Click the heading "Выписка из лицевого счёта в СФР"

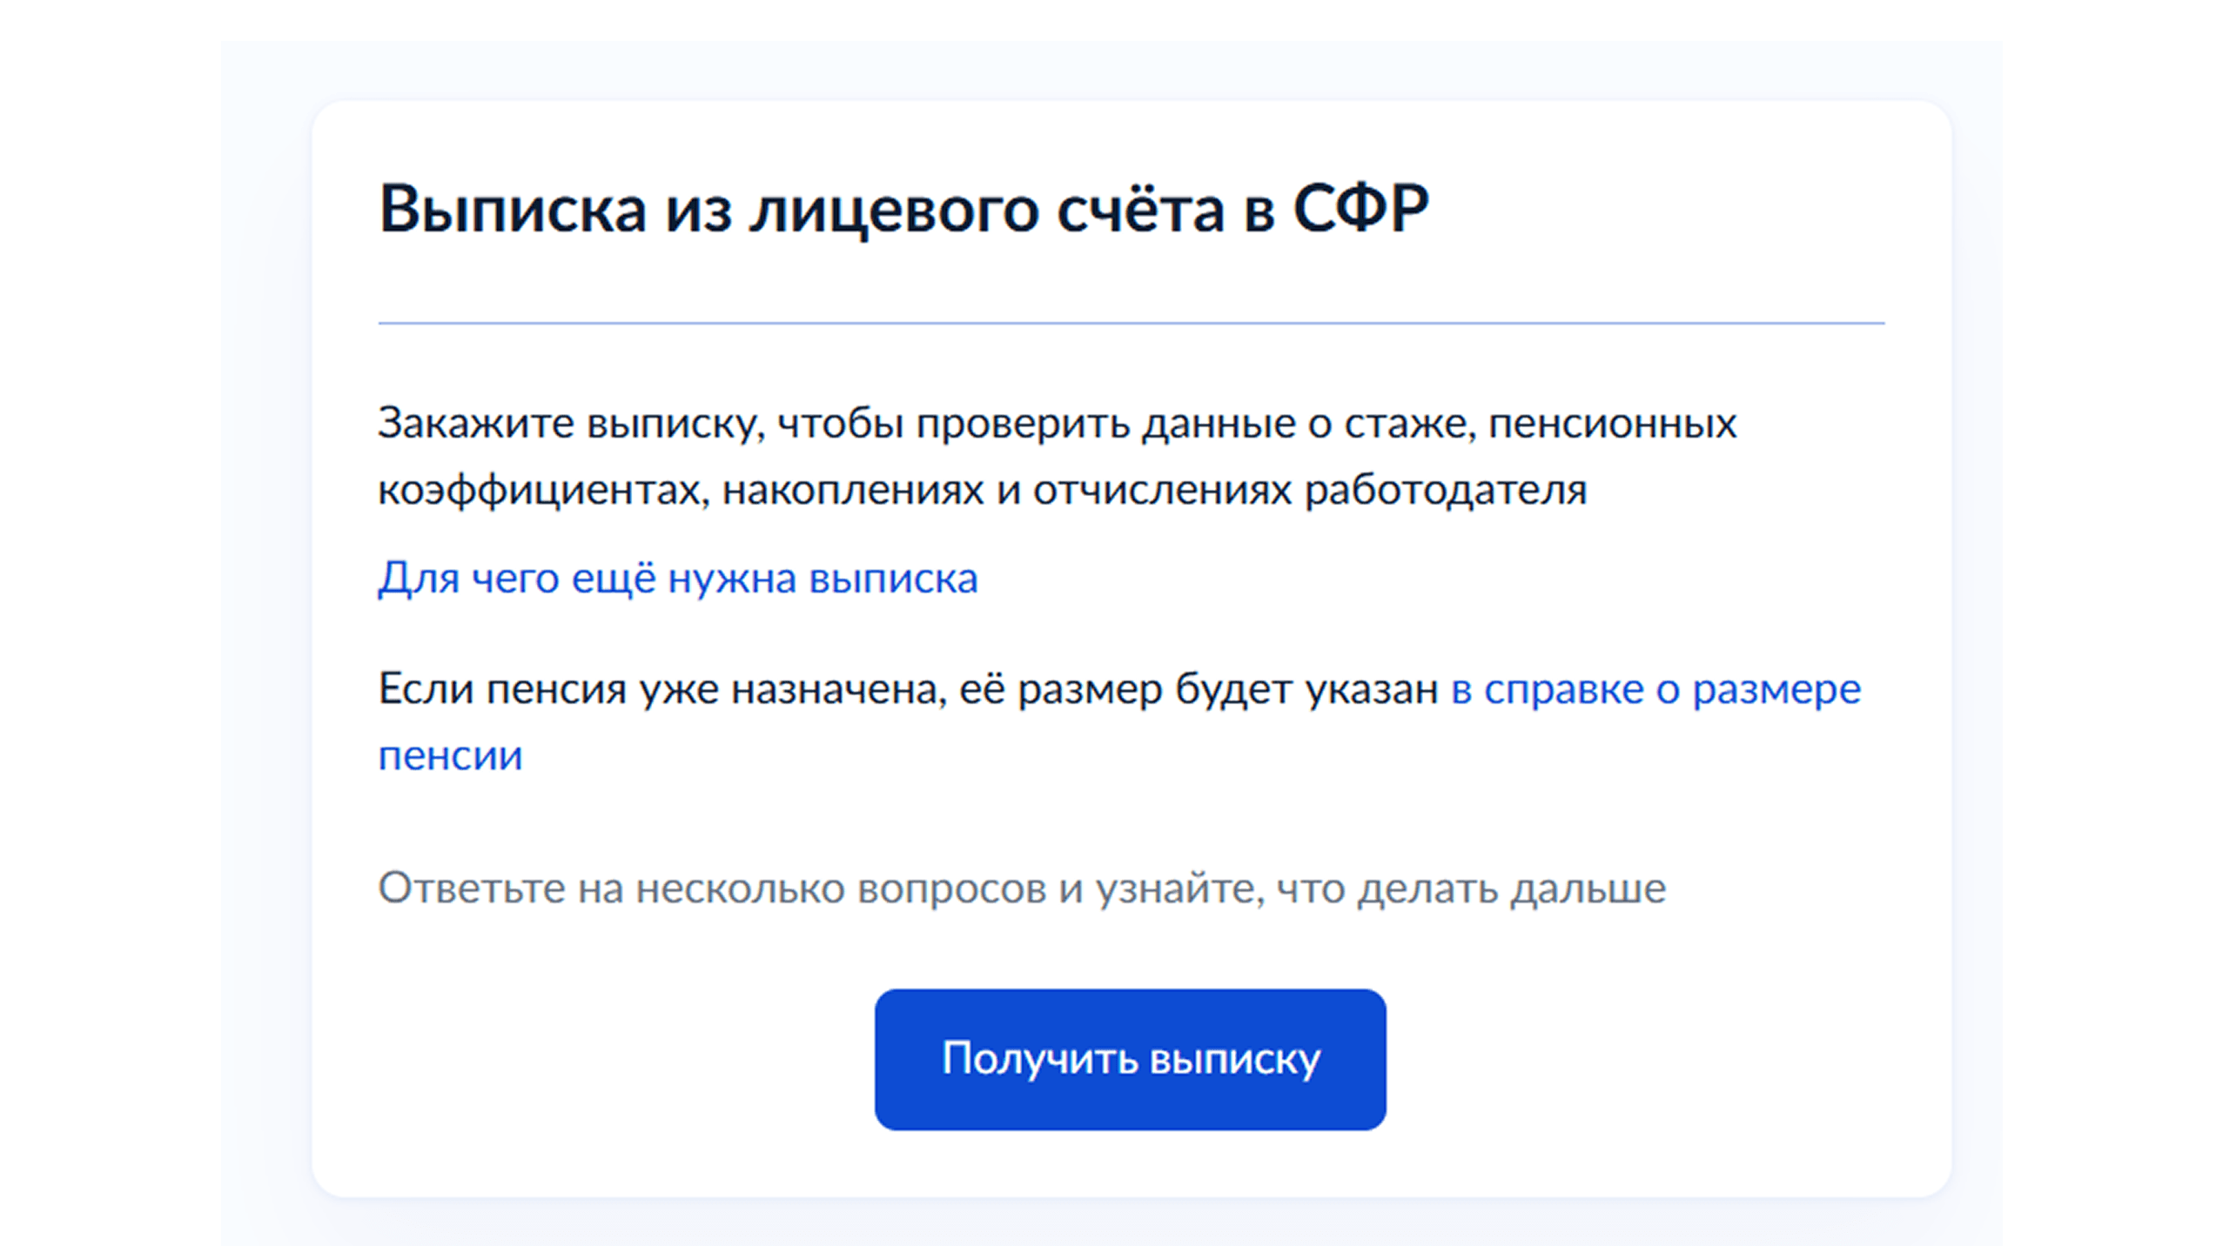(x=903, y=210)
